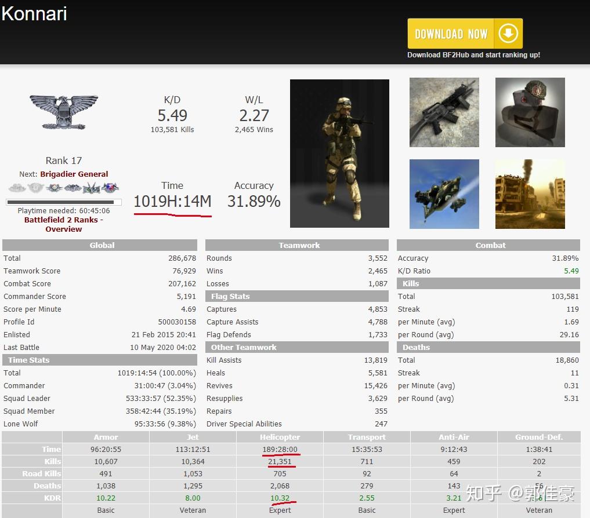The height and width of the screenshot is (518, 590).
Task: Click the Anti-Air kills 459
Action: click(x=454, y=461)
